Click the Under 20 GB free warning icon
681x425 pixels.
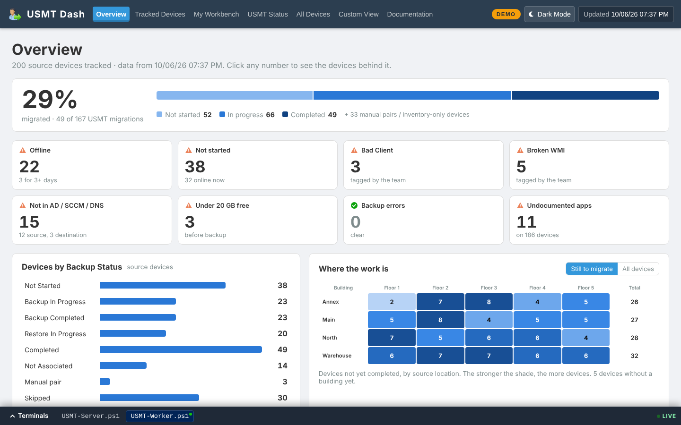coord(189,205)
